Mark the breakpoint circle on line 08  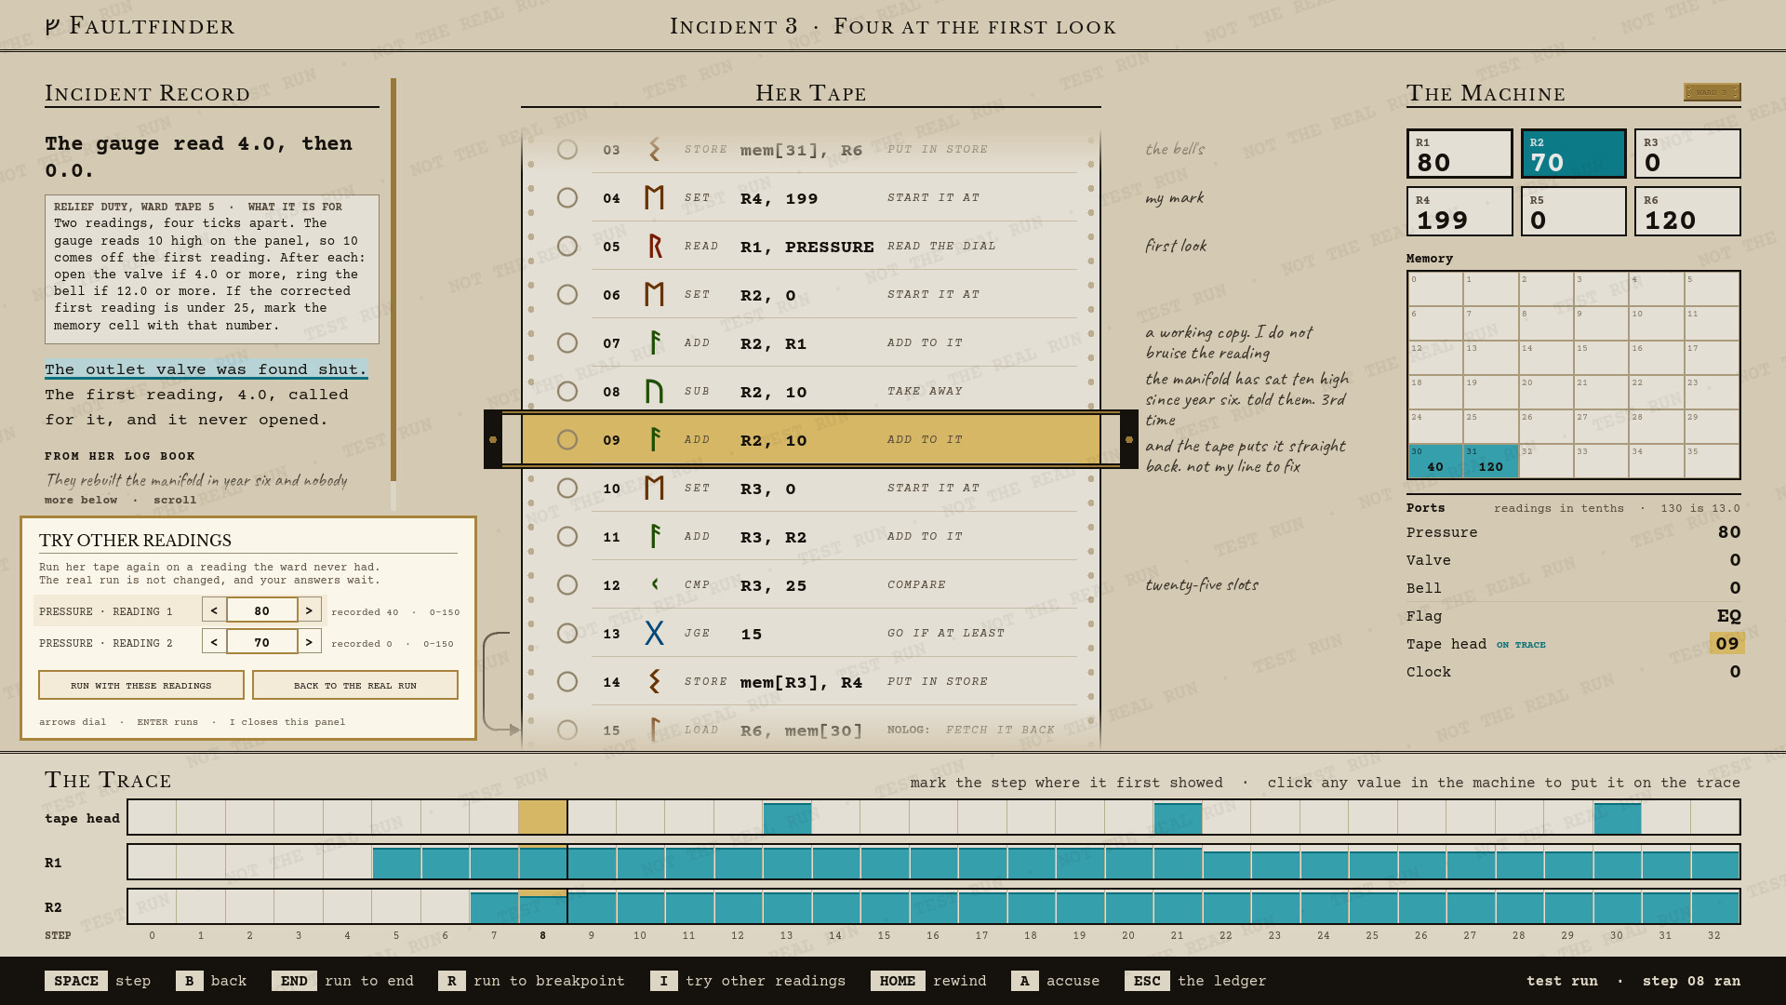tap(567, 391)
